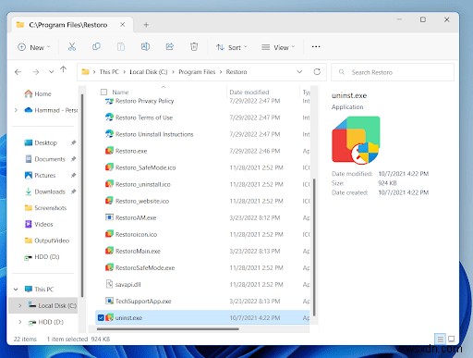Uncheck the uninst.exe file checkbox
This screenshot has height=358, width=473.
pyautogui.click(x=101, y=317)
